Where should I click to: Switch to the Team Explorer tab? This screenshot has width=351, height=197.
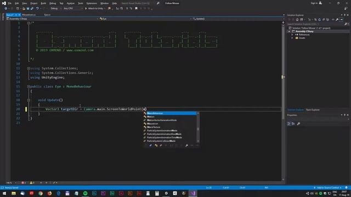point(313,110)
